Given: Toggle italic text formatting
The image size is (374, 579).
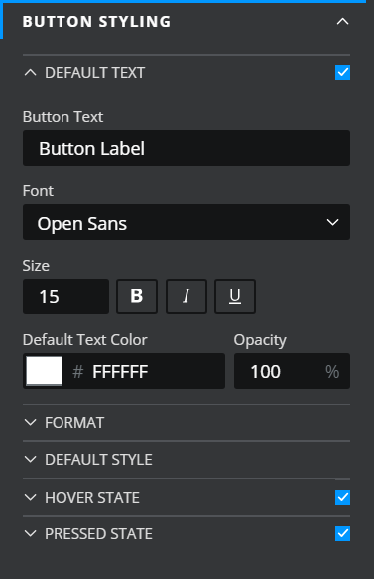Looking at the screenshot, I should click(x=187, y=296).
